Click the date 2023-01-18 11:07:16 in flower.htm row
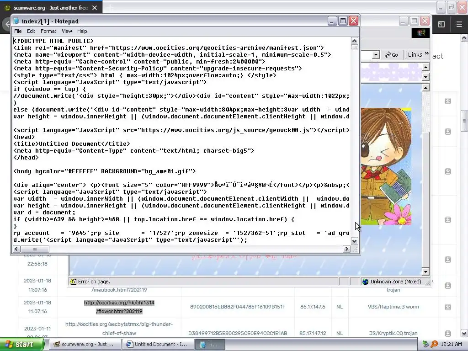468x351 pixels. point(37,307)
